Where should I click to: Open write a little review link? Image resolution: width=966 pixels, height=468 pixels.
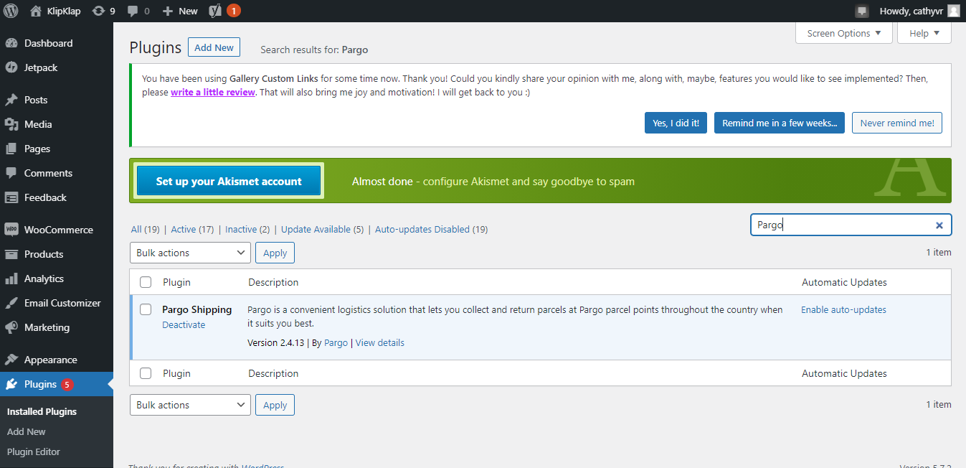(x=213, y=92)
